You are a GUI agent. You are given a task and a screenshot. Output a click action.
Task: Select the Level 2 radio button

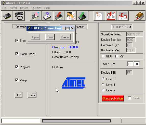coord(103,90)
